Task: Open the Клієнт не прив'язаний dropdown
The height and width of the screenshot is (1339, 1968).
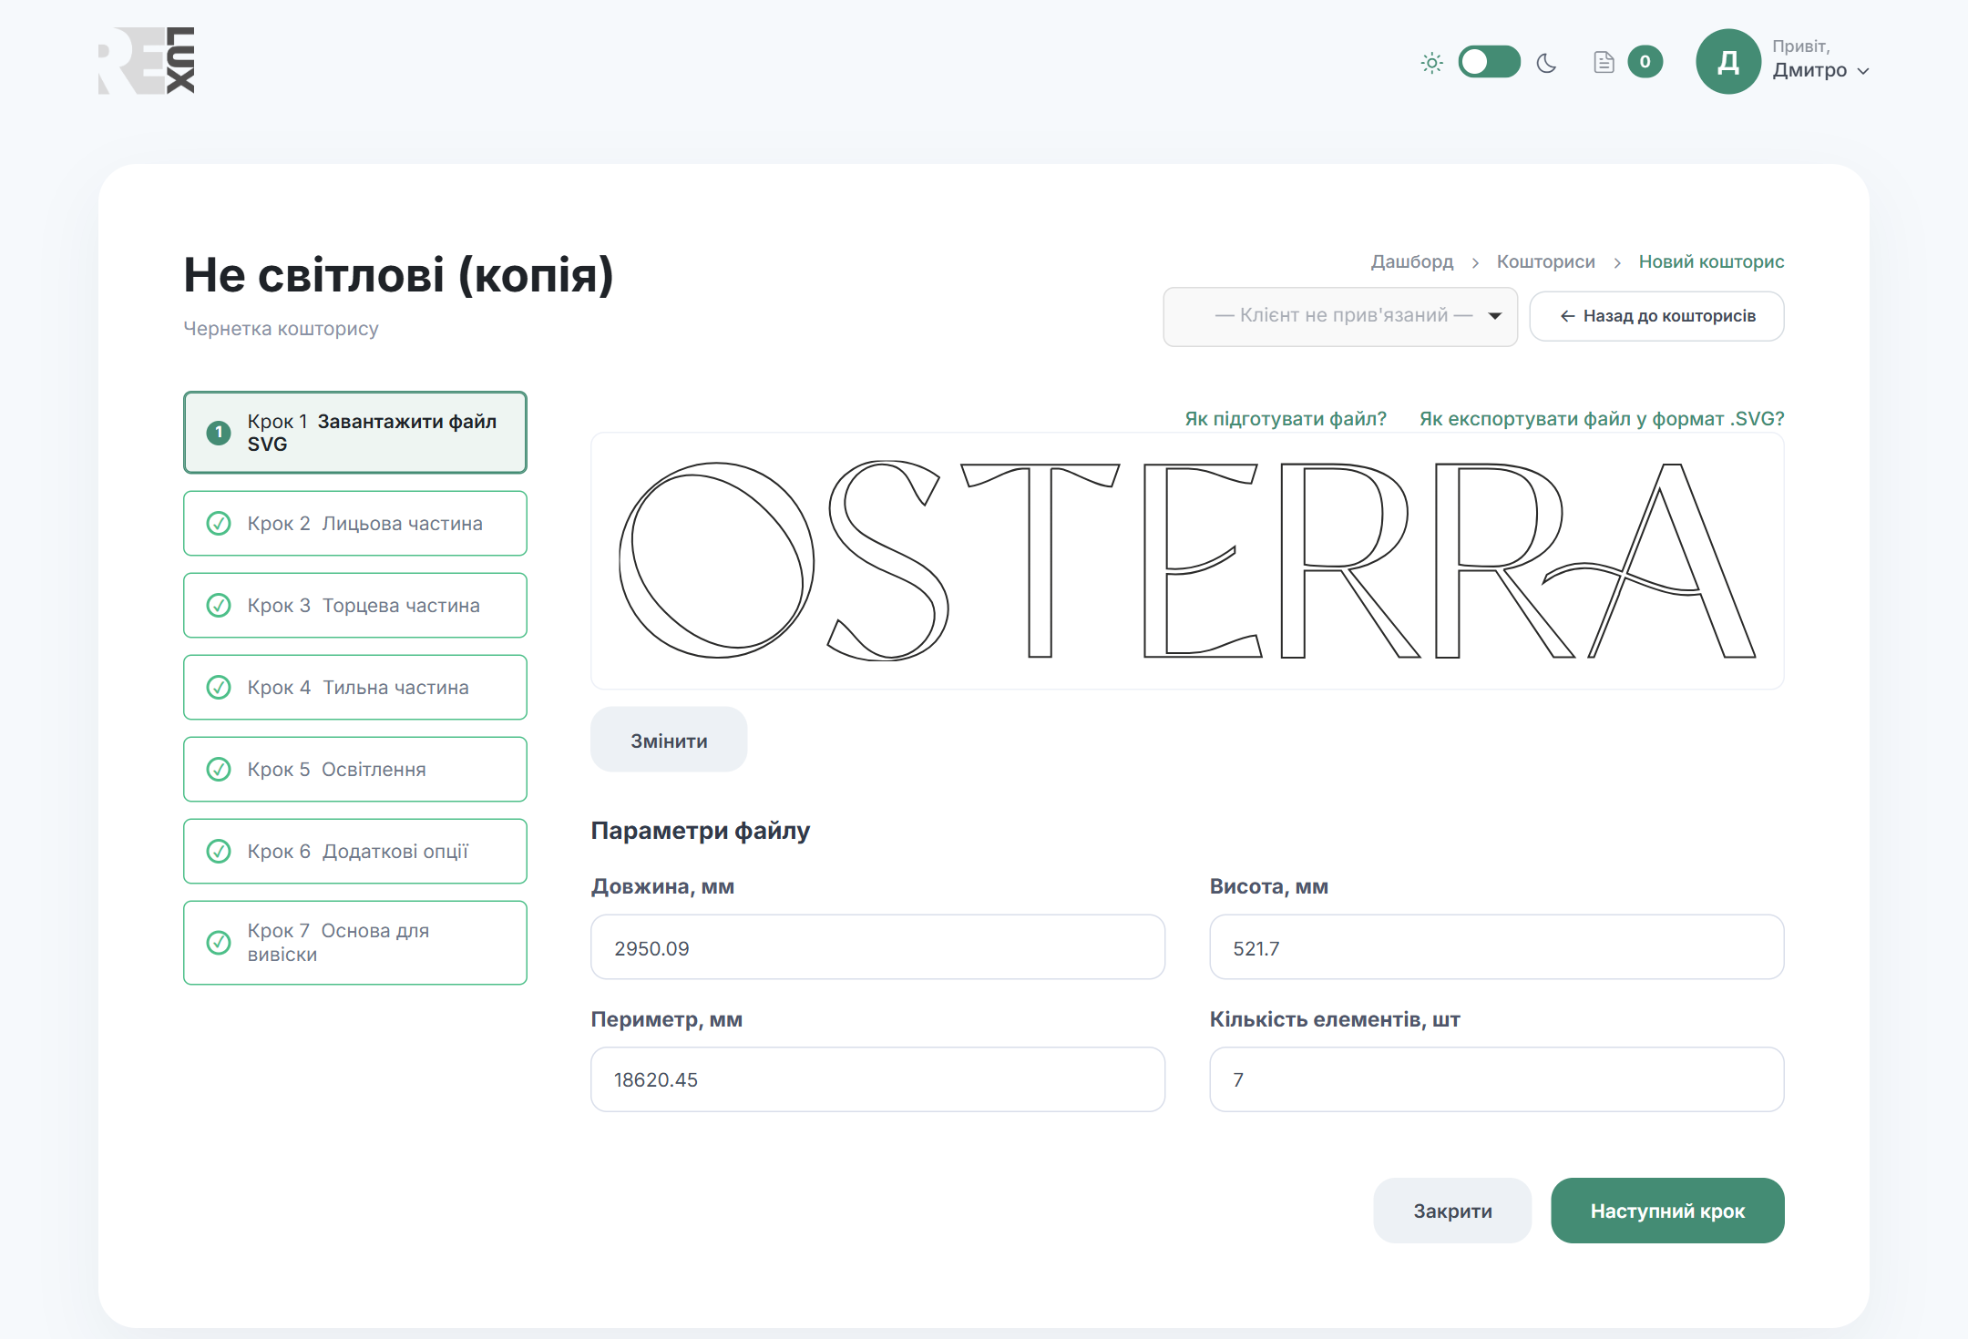Action: (1340, 316)
